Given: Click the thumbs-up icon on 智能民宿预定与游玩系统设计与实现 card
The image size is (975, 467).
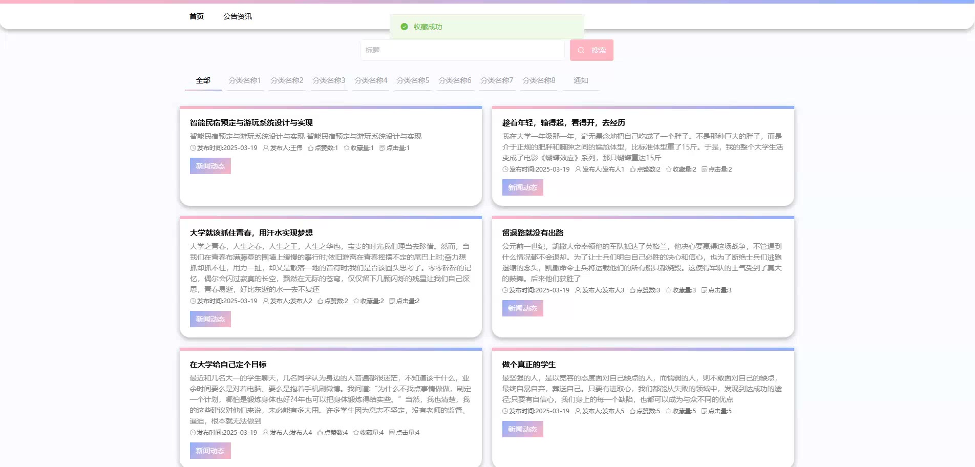Looking at the screenshot, I should (x=311, y=148).
